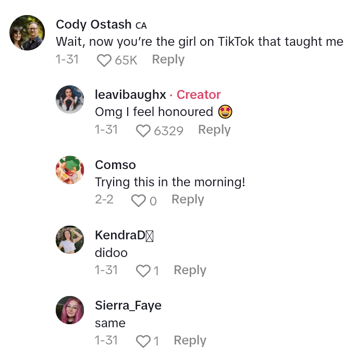Click the Comso username
This screenshot has width=356, height=359.
(x=115, y=165)
